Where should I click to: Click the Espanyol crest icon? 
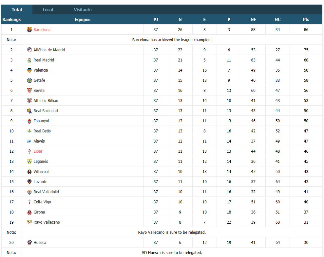(29, 121)
